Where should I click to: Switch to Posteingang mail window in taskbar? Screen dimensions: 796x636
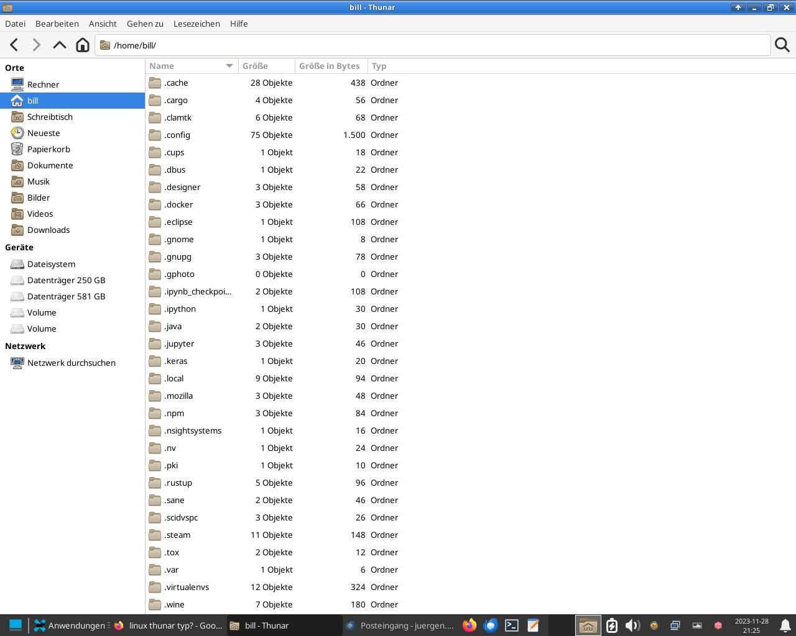coord(400,625)
